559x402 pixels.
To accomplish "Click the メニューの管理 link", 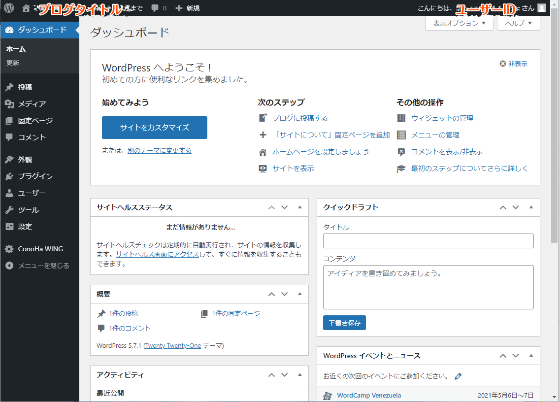I will tap(435, 135).
